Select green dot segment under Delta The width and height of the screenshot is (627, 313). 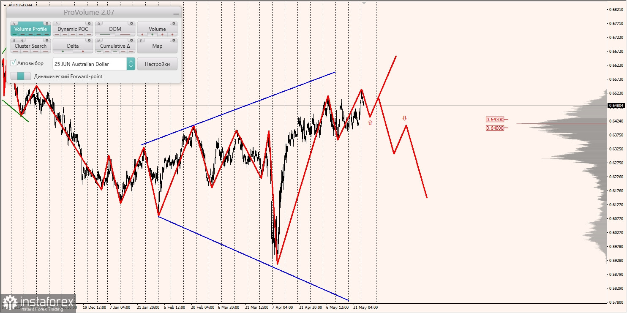tap(63, 51)
